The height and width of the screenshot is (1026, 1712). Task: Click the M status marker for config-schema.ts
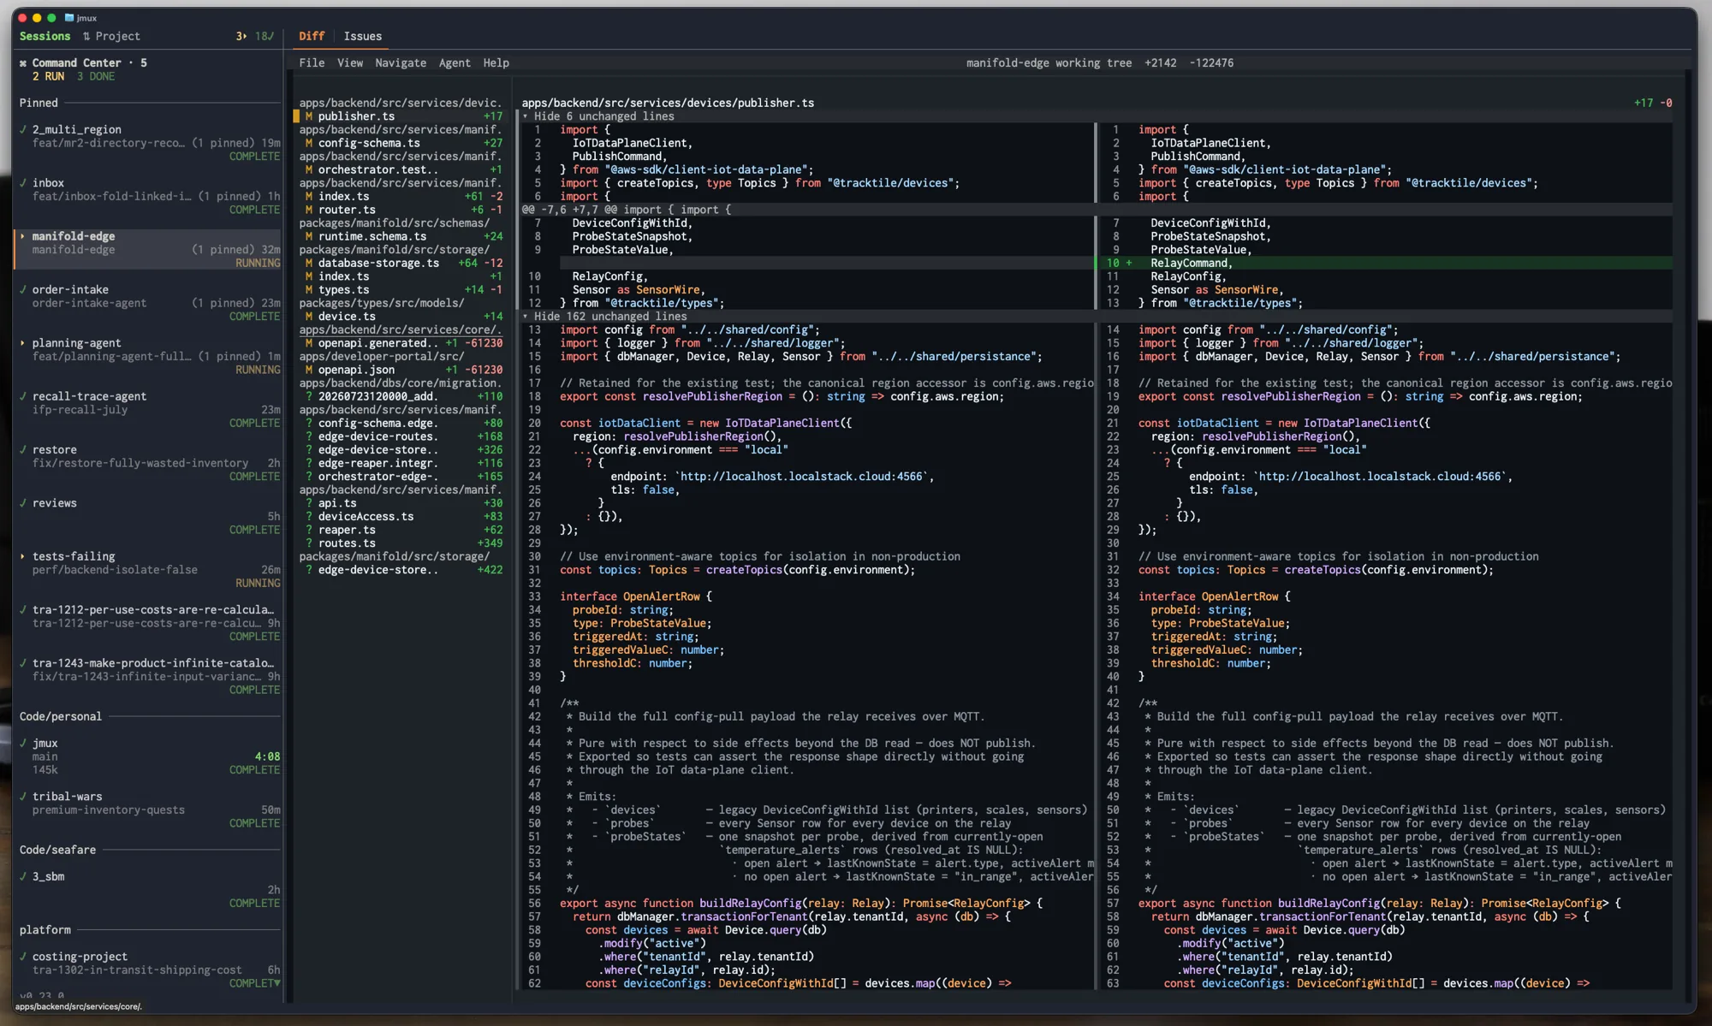[x=309, y=143]
